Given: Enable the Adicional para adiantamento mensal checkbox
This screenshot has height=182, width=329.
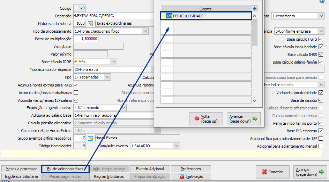Looking at the screenshot, I should 321,146.
